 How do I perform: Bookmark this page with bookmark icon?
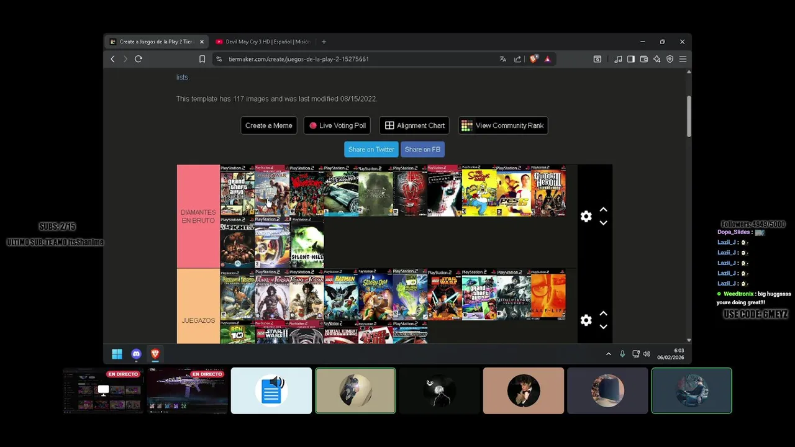[202, 59]
